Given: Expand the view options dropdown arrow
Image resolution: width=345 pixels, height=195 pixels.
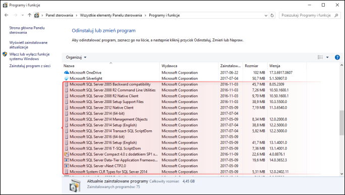Looking at the screenshot, I should 327,57.
